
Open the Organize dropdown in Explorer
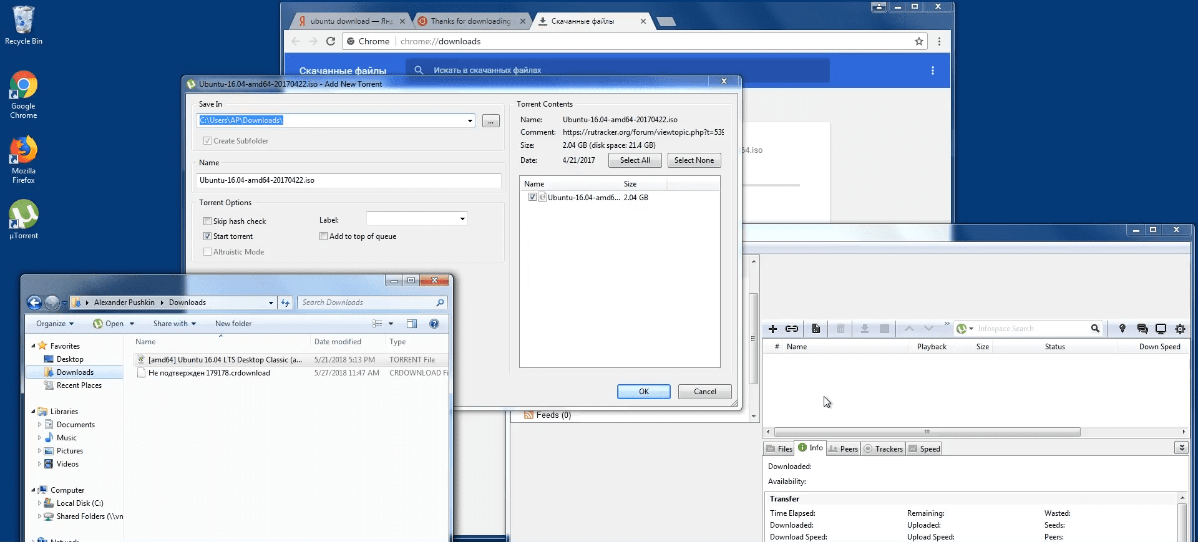point(55,324)
